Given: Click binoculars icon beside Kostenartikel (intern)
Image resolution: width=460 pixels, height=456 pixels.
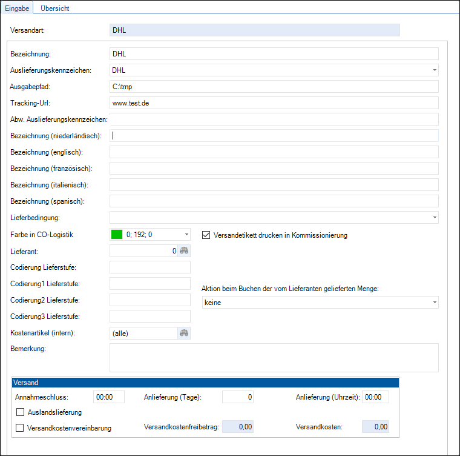Looking at the screenshot, I should point(184,333).
